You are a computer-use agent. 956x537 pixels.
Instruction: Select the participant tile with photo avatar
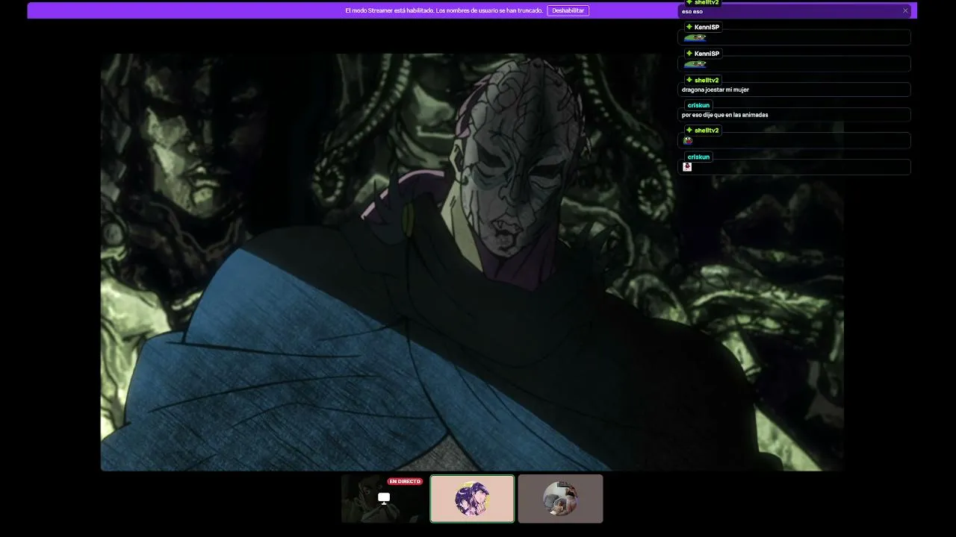pos(560,498)
